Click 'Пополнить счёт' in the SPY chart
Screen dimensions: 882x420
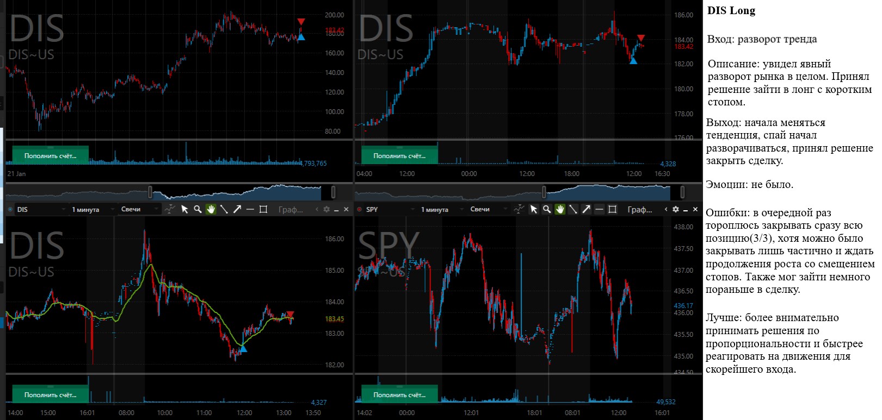399,394
